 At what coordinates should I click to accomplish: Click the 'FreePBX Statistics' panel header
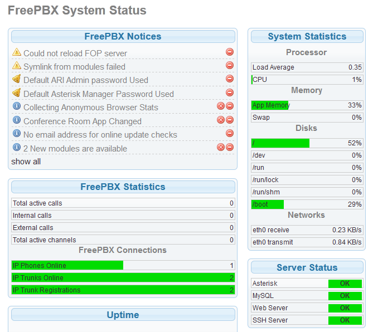pyautogui.click(x=123, y=187)
